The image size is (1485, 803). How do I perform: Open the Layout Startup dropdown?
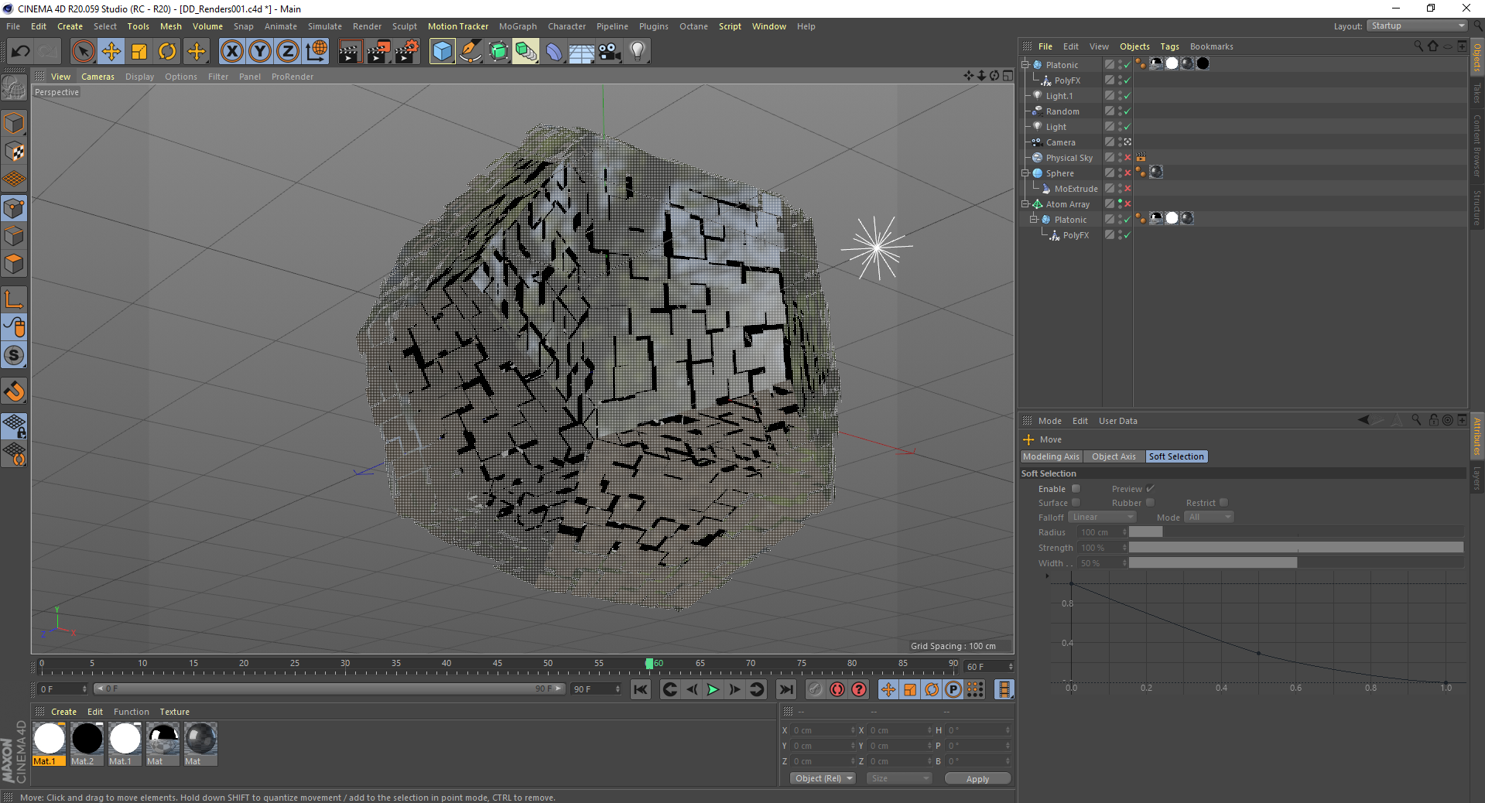(x=1418, y=26)
